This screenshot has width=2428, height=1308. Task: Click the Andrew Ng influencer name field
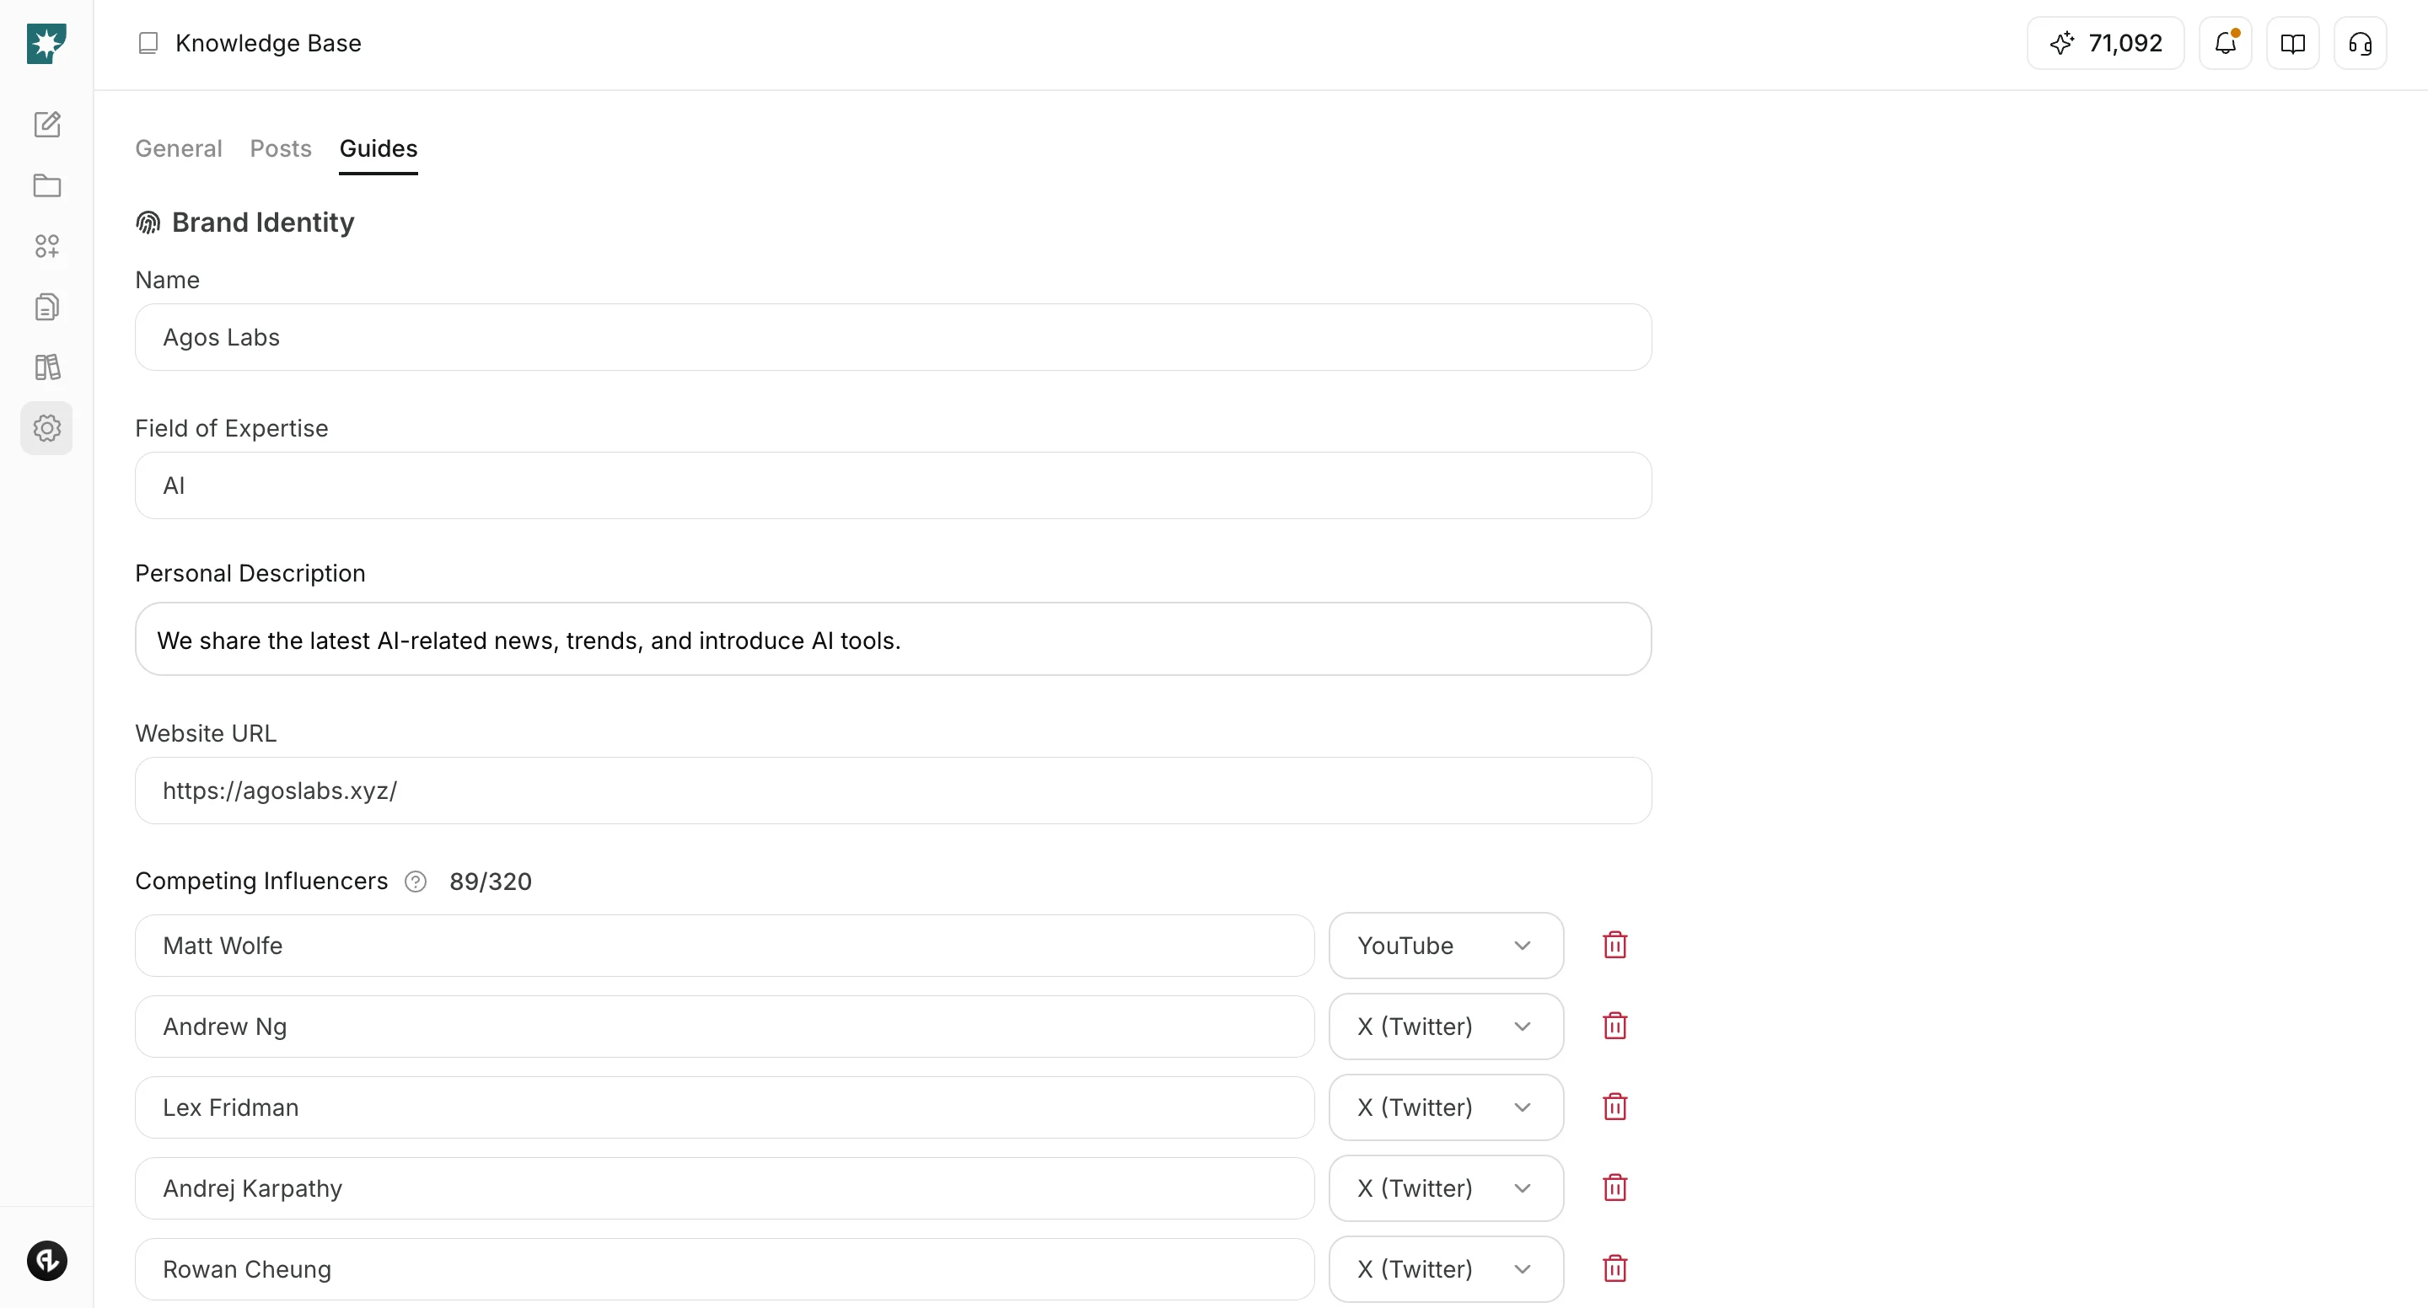[x=724, y=1027]
